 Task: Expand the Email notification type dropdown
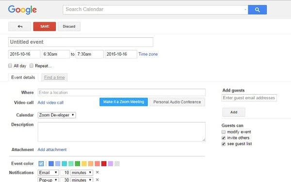click(48, 172)
